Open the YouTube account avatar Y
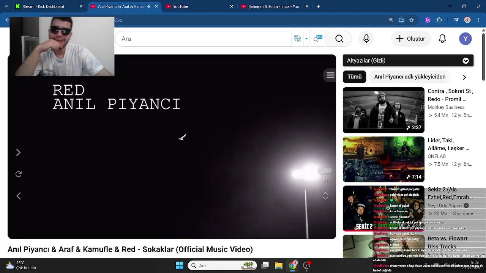 (465, 39)
